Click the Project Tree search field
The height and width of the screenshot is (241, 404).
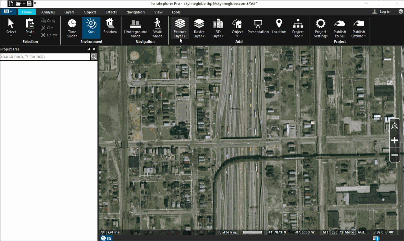(x=45, y=57)
